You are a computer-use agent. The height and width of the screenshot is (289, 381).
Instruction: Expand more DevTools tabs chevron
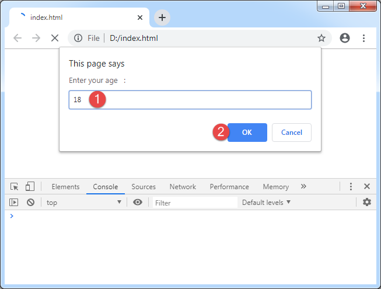(303, 187)
